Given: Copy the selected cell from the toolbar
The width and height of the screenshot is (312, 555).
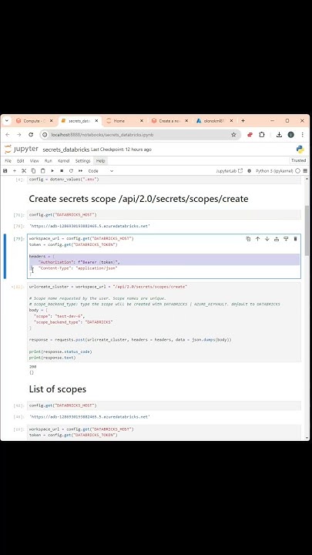Looking at the screenshot, I should 33,171.
